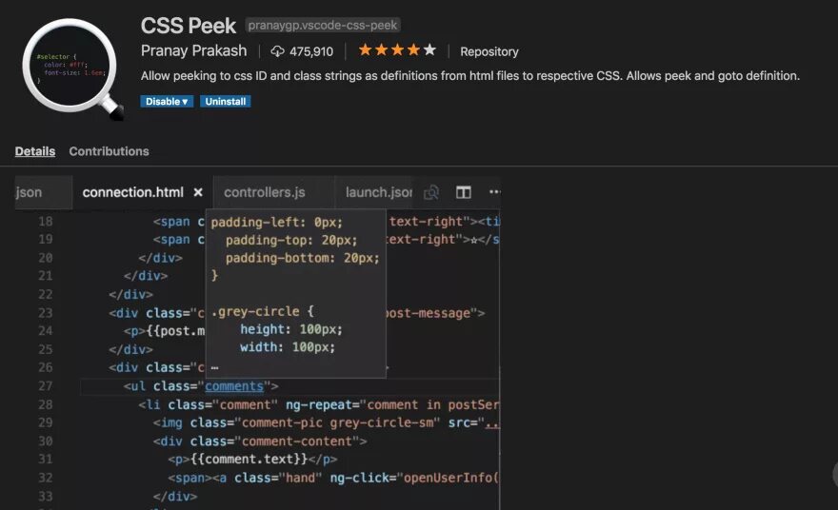
Task: Open the editor more actions ellipsis
Action: tap(494, 191)
